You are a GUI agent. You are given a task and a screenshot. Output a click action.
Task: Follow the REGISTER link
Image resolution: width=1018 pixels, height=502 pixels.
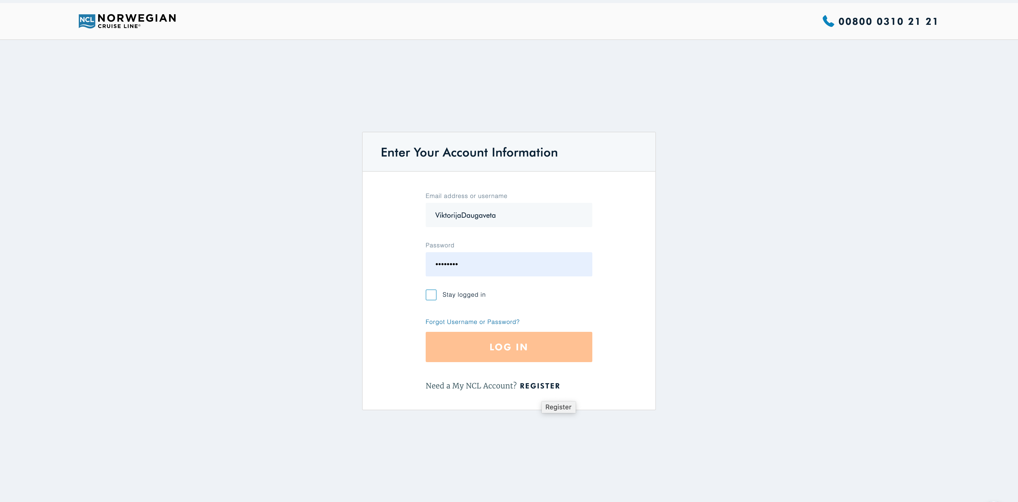(540, 386)
